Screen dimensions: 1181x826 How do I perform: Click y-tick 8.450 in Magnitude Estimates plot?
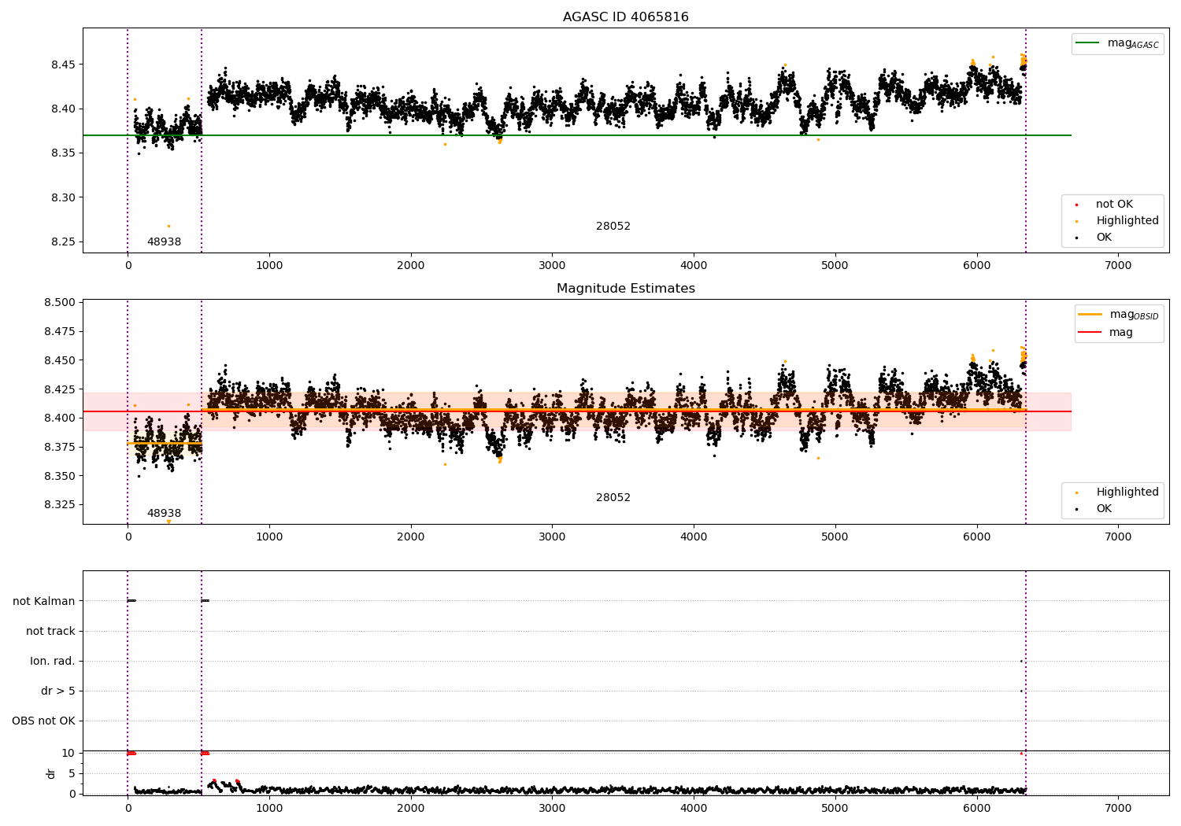click(x=60, y=360)
